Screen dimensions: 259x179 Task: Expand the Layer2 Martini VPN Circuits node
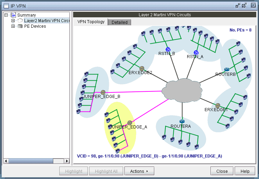[13, 21]
